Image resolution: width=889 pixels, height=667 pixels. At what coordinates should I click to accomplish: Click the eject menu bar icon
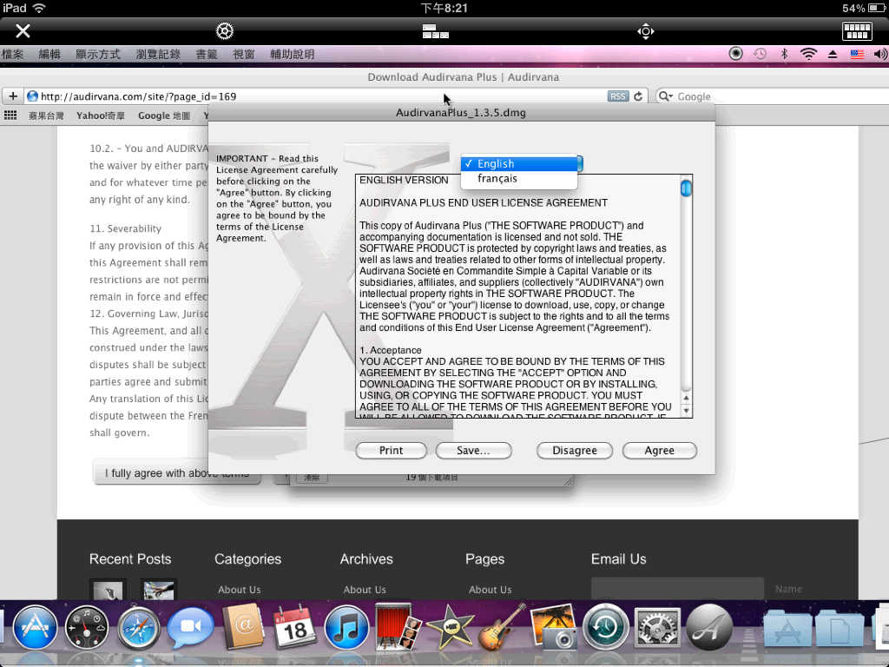click(833, 55)
